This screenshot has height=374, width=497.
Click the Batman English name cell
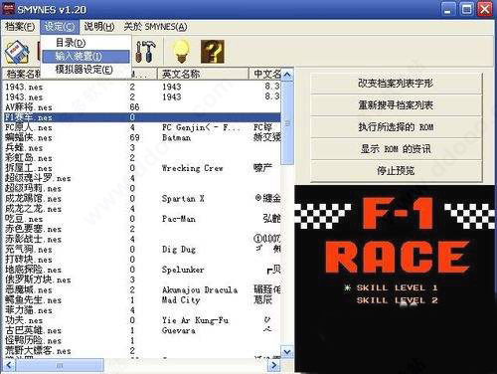tap(176, 137)
